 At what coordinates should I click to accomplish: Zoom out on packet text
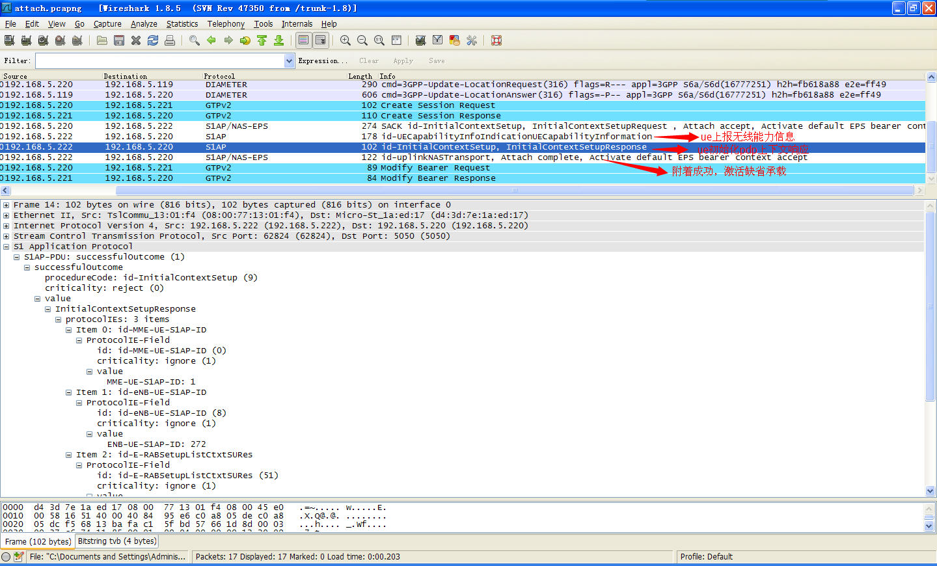pos(362,40)
